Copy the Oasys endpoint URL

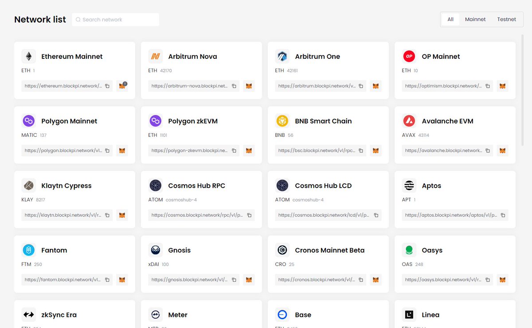click(x=488, y=280)
